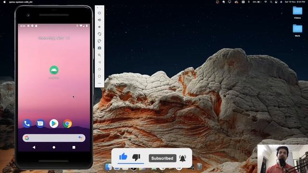Click the emulator volume up icon

(100, 20)
